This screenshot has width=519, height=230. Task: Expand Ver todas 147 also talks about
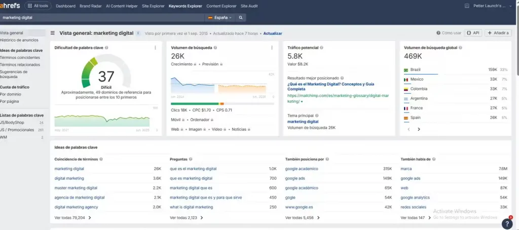tap(416, 218)
